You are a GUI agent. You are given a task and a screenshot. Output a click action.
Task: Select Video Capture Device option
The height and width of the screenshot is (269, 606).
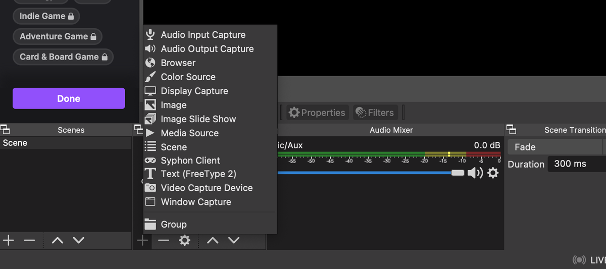click(x=207, y=188)
